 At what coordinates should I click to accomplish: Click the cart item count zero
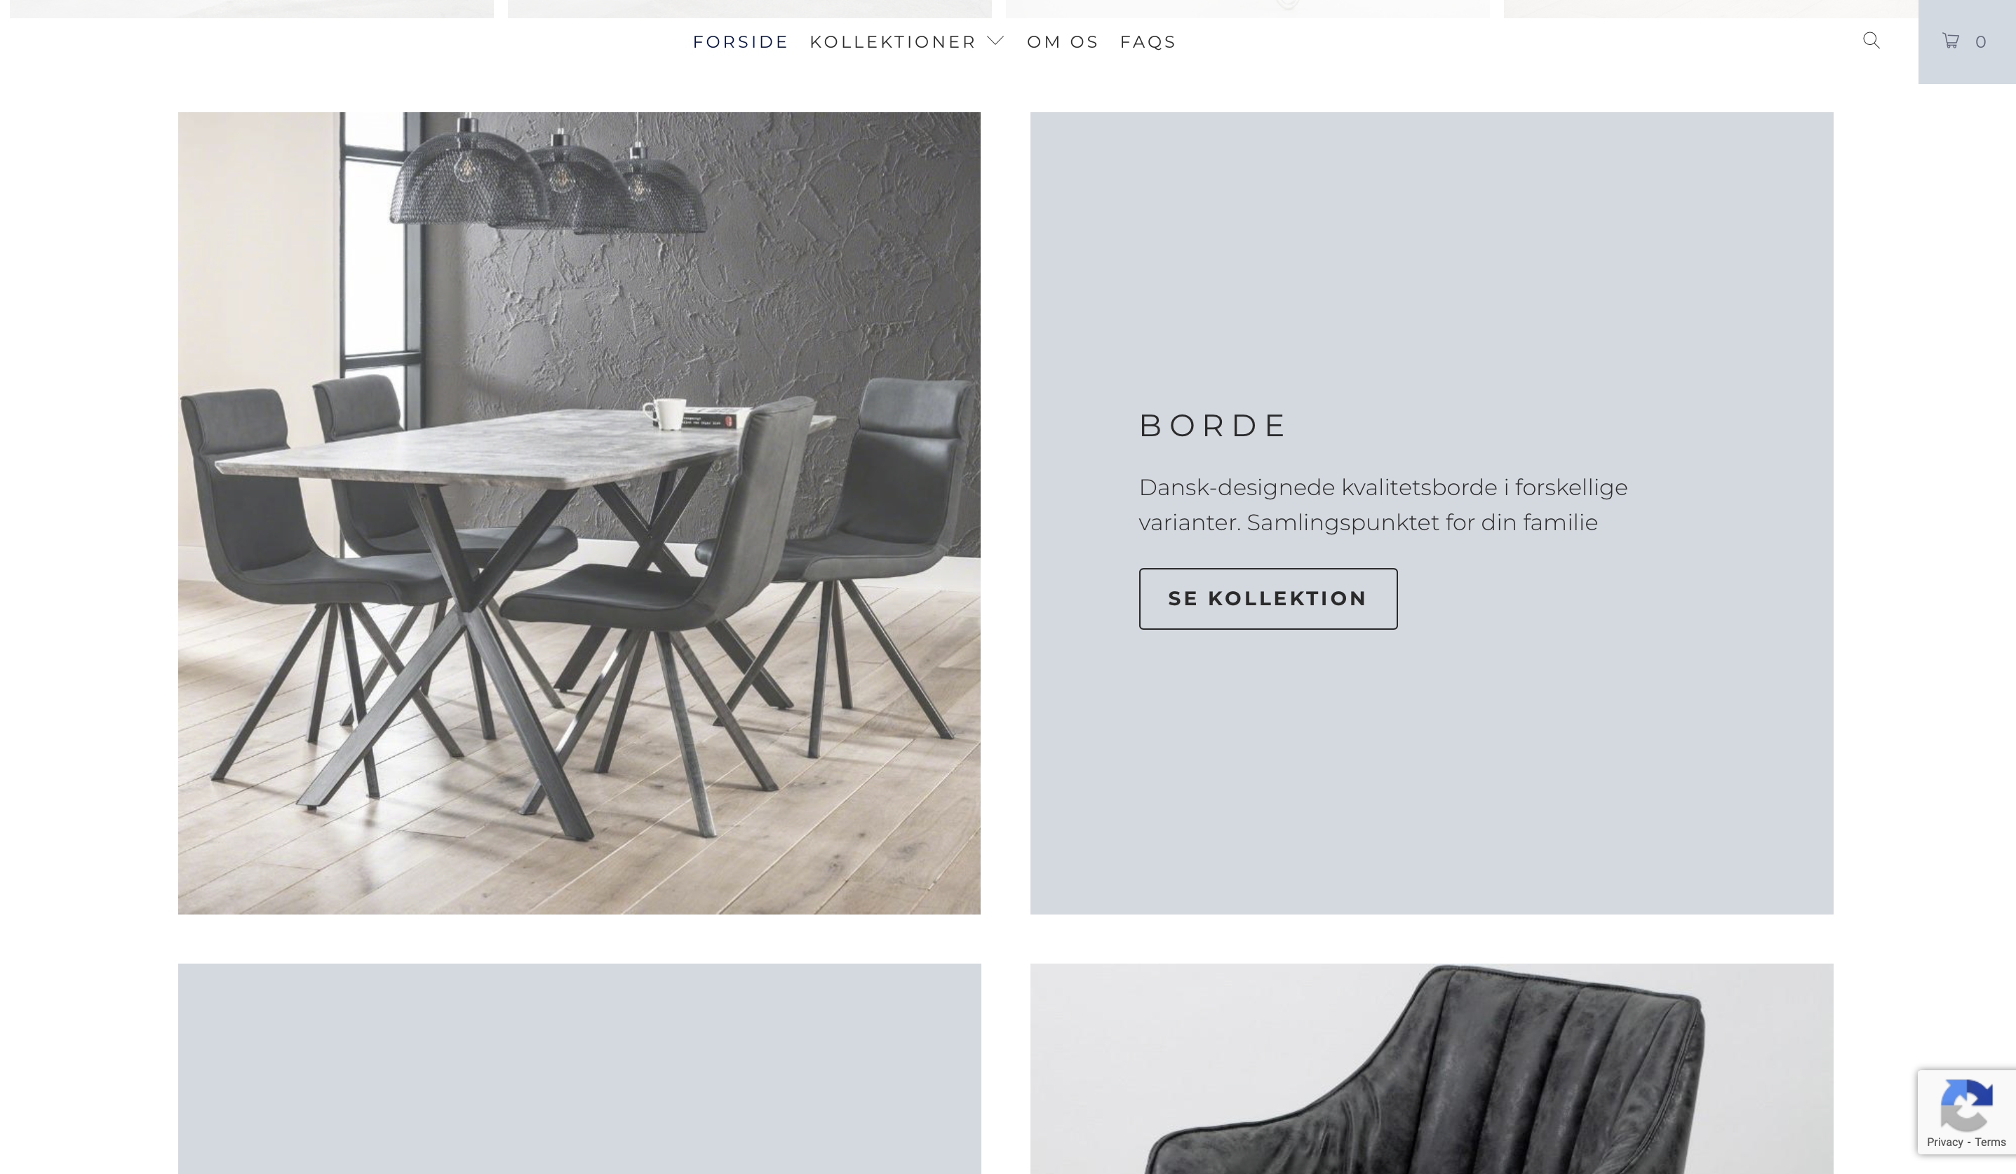pyautogui.click(x=1980, y=41)
